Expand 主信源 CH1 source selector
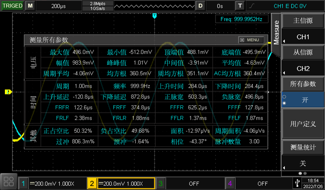 click(303, 37)
